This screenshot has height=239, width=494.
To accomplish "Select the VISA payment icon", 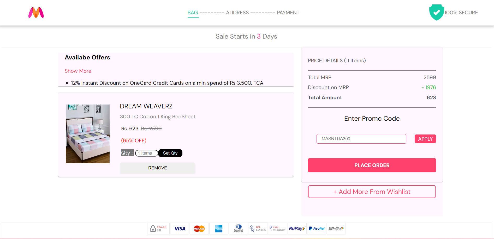I will 180,228.
